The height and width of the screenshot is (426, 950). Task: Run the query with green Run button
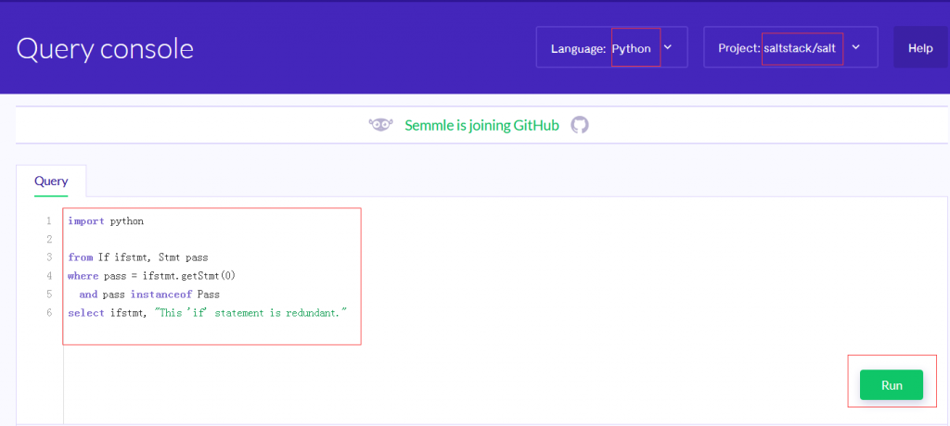coord(891,385)
